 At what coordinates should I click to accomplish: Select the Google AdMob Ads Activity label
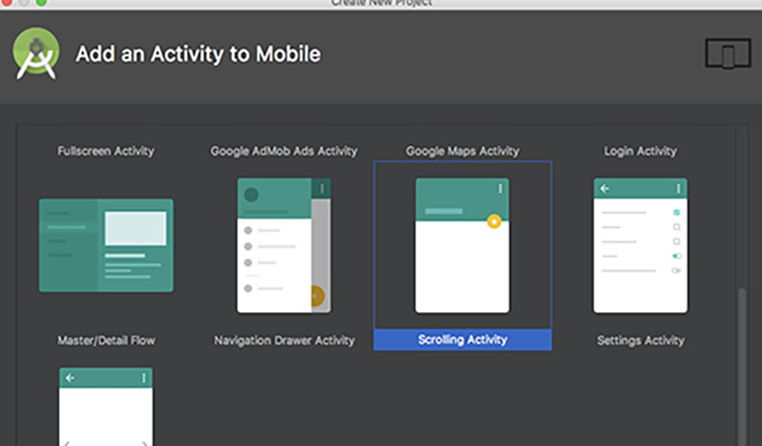point(283,152)
